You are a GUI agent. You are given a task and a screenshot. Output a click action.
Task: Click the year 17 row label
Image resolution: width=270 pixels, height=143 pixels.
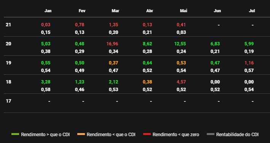(x=8, y=101)
